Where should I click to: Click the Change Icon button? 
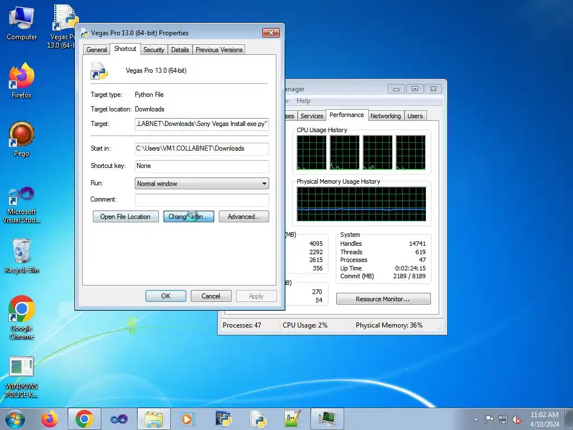[x=189, y=217]
